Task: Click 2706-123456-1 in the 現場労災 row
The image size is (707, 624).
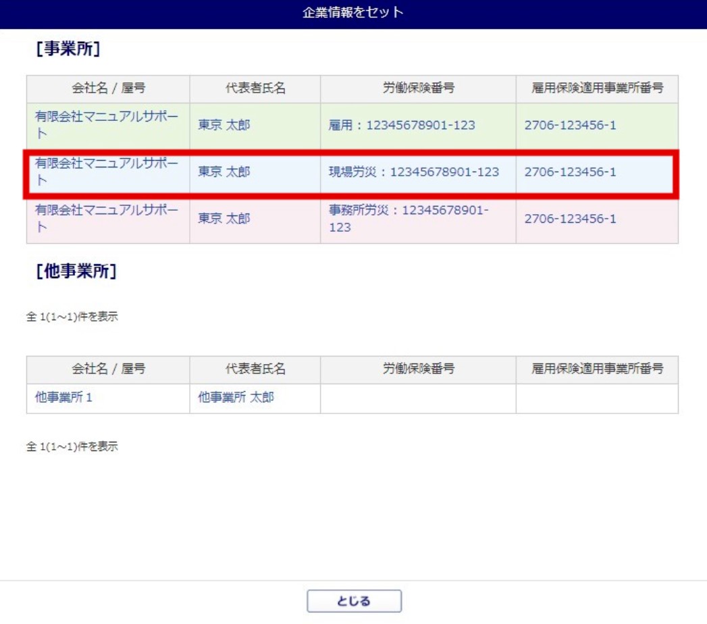Action: [570, 172]
